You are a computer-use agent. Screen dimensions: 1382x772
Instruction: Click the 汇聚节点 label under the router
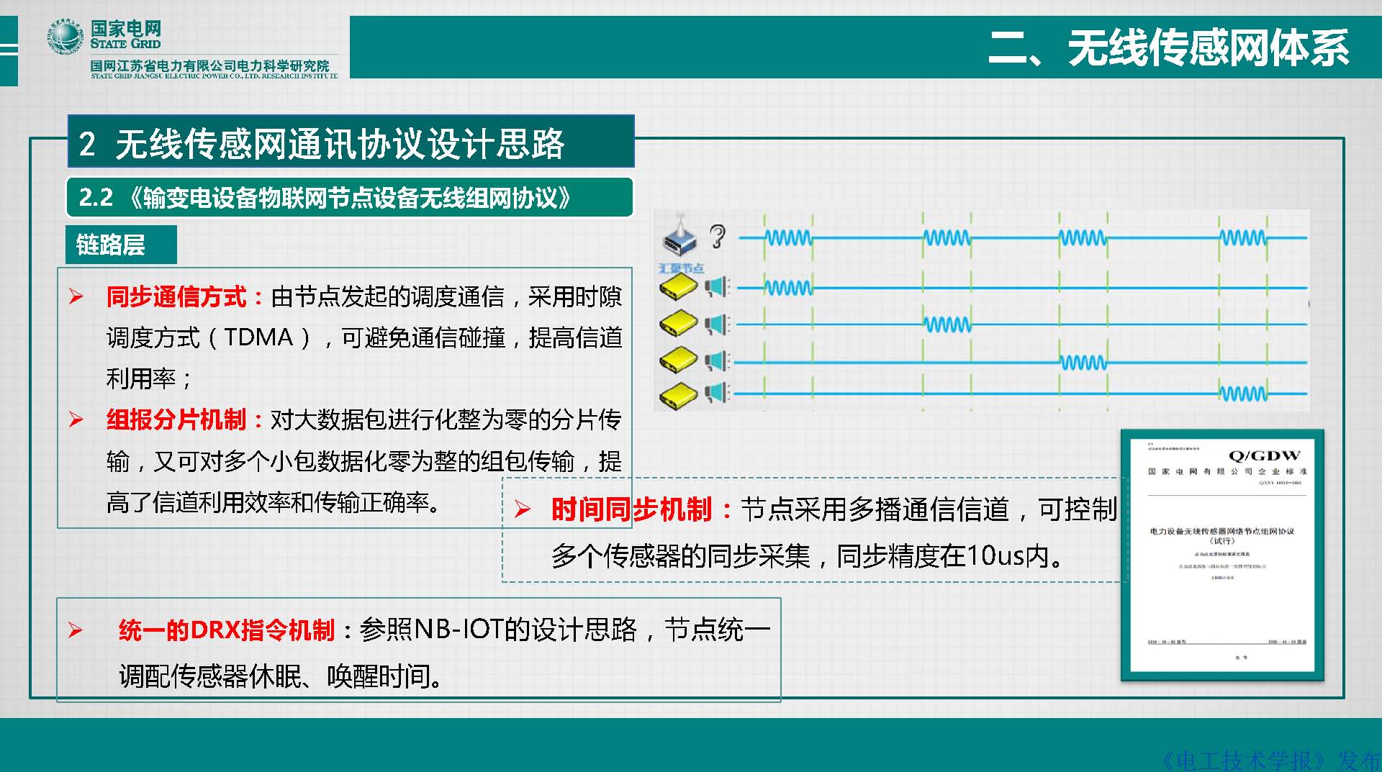tap(681, 268)
